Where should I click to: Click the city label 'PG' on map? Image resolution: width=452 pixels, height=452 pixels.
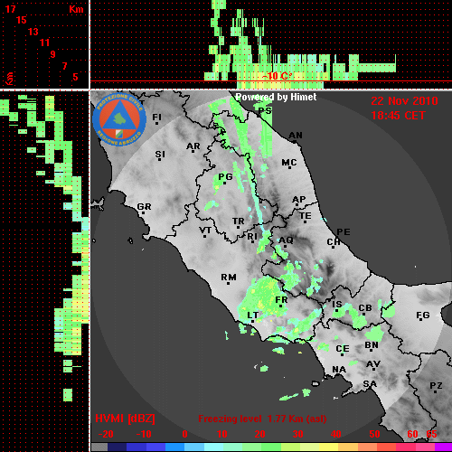point(225,176)
